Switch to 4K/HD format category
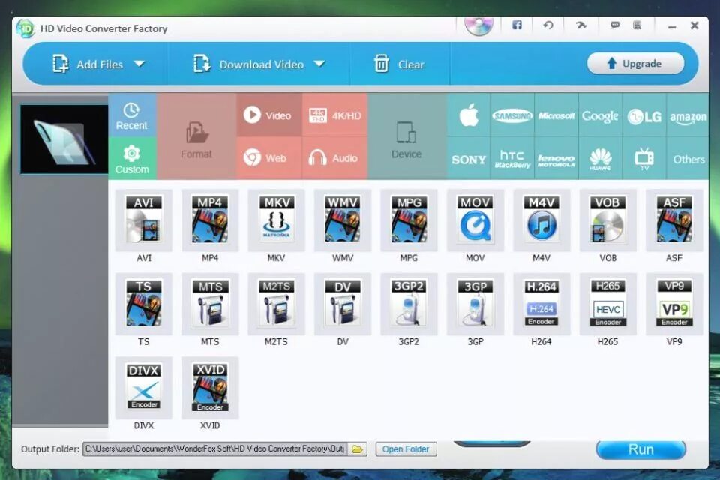 (334, 115)
